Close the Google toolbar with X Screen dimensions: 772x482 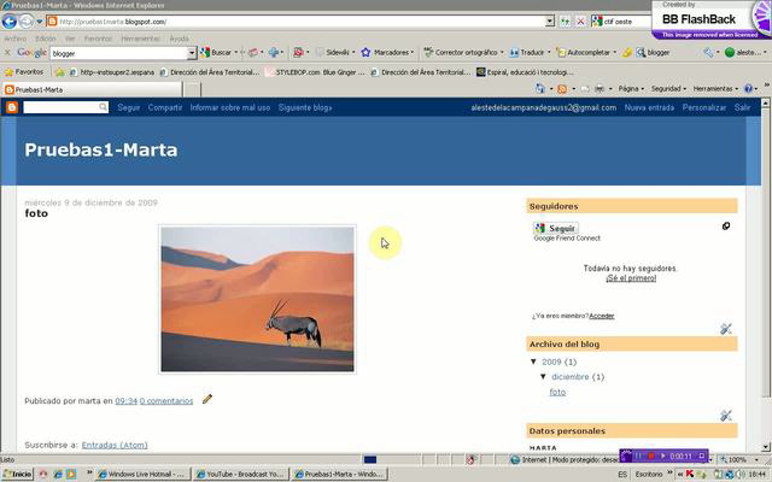click(x=8, y=52)
